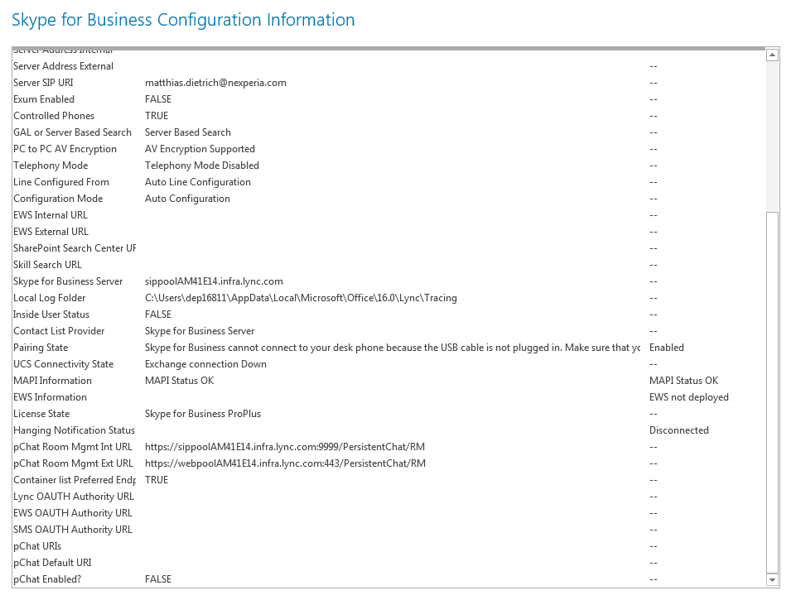Select the 'Skype for Business ProPlus' value
Screen dimensions: 791x600
coord(203,414)
